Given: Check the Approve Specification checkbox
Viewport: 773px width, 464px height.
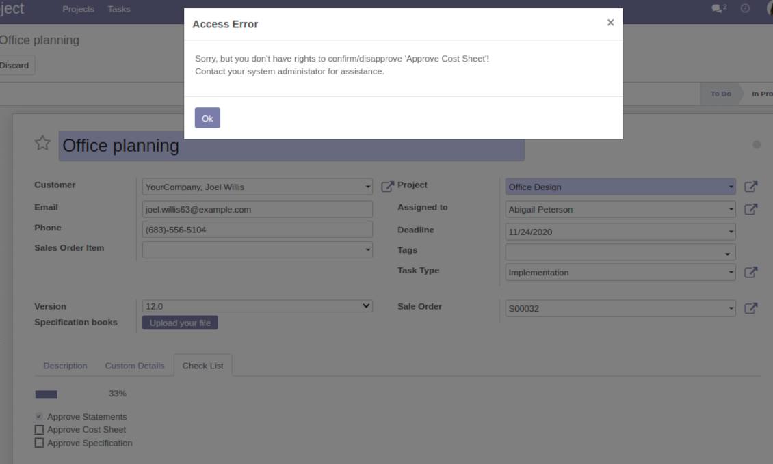Looking at the screenshot, I should click(39, 443).
